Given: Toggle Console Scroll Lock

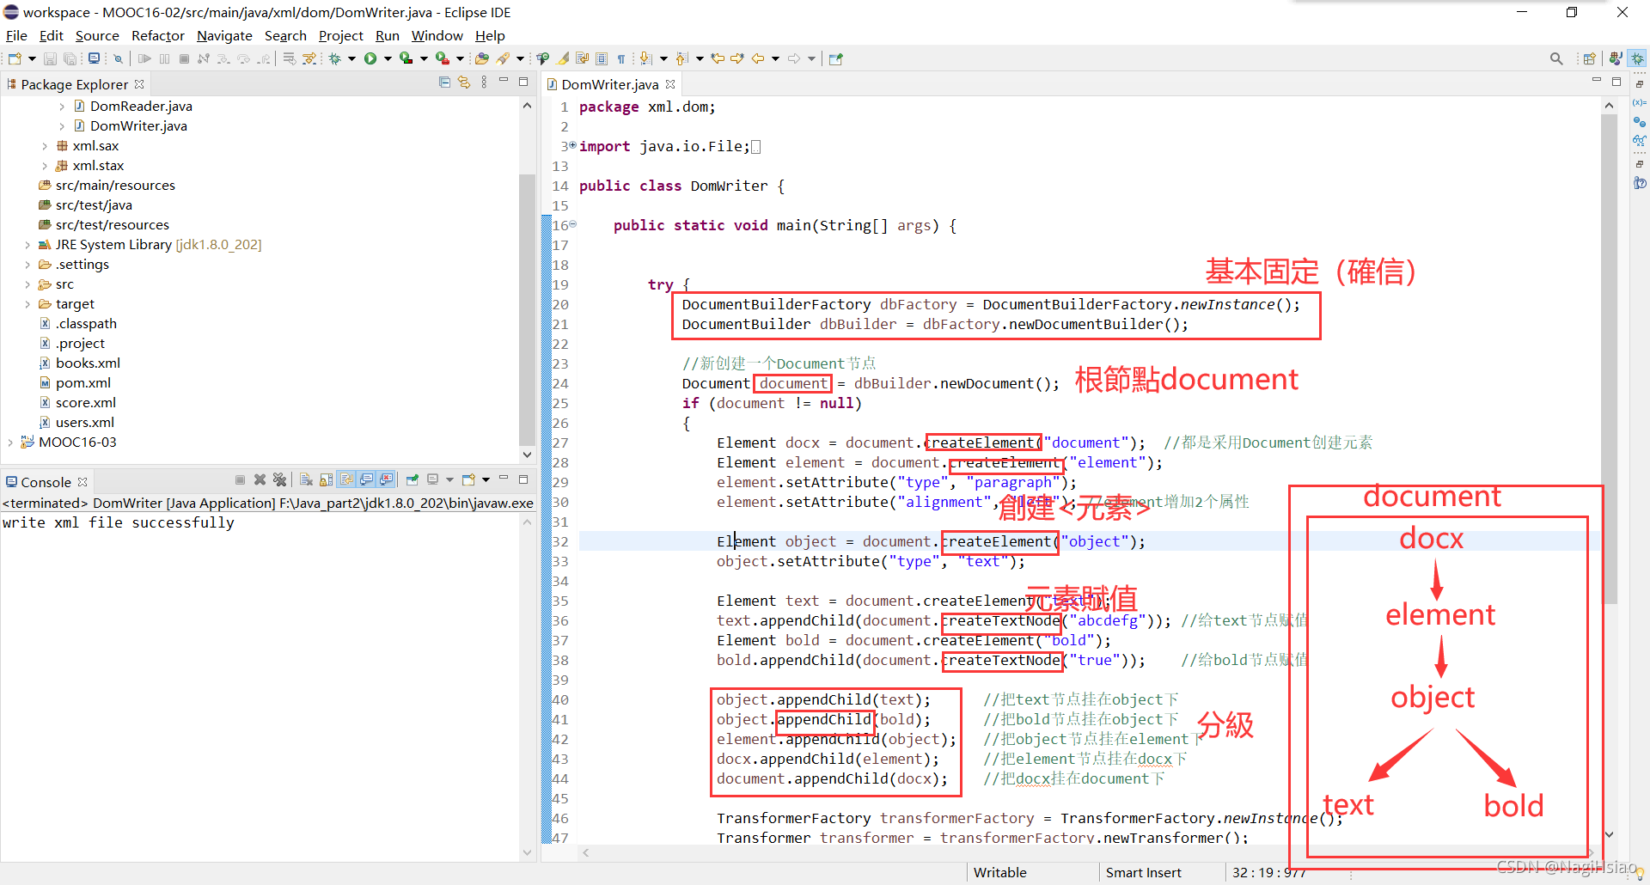Looking at the screenshot, I should coord(326,479).
